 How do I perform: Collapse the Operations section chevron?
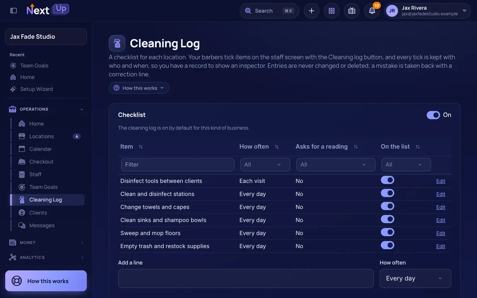(82, 109)
